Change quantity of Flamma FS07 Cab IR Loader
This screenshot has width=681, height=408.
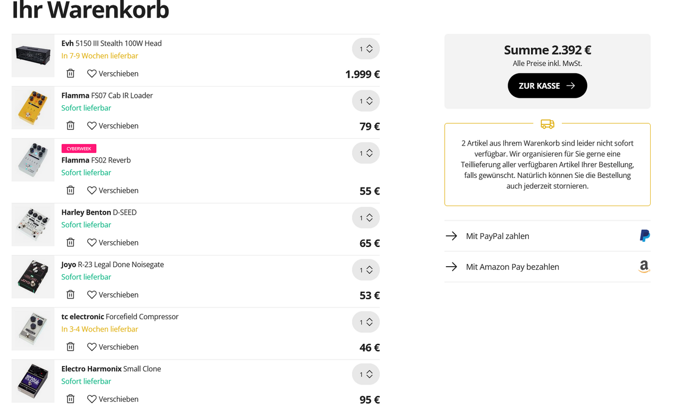click(366, 101)
